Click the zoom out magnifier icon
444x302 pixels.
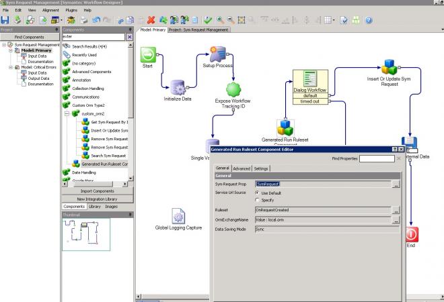(x=231, y=20)
